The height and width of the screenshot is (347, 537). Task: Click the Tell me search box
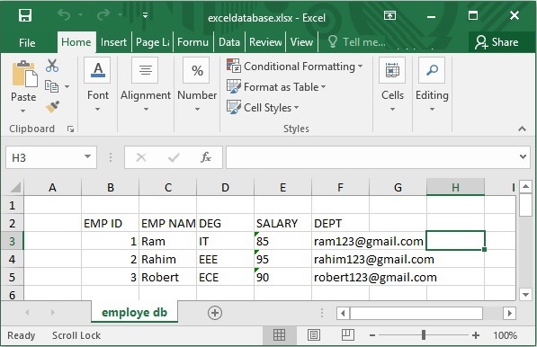tap(357, 42)
